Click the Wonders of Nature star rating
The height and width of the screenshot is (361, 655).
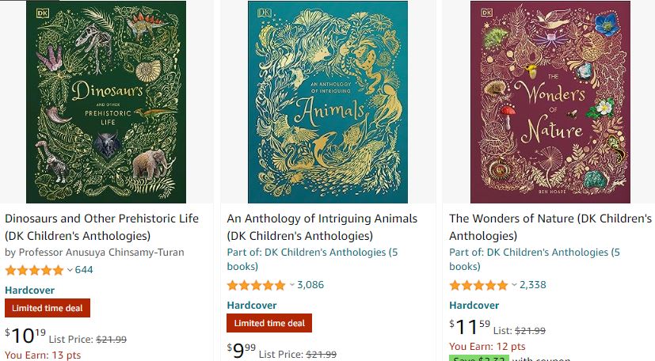click(x=478, y=285)
